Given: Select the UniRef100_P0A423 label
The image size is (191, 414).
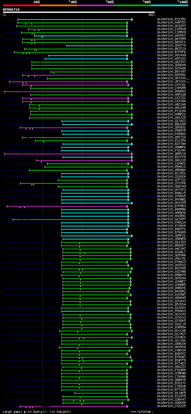Looking at the screenshot, I should (x=171, y=262).
